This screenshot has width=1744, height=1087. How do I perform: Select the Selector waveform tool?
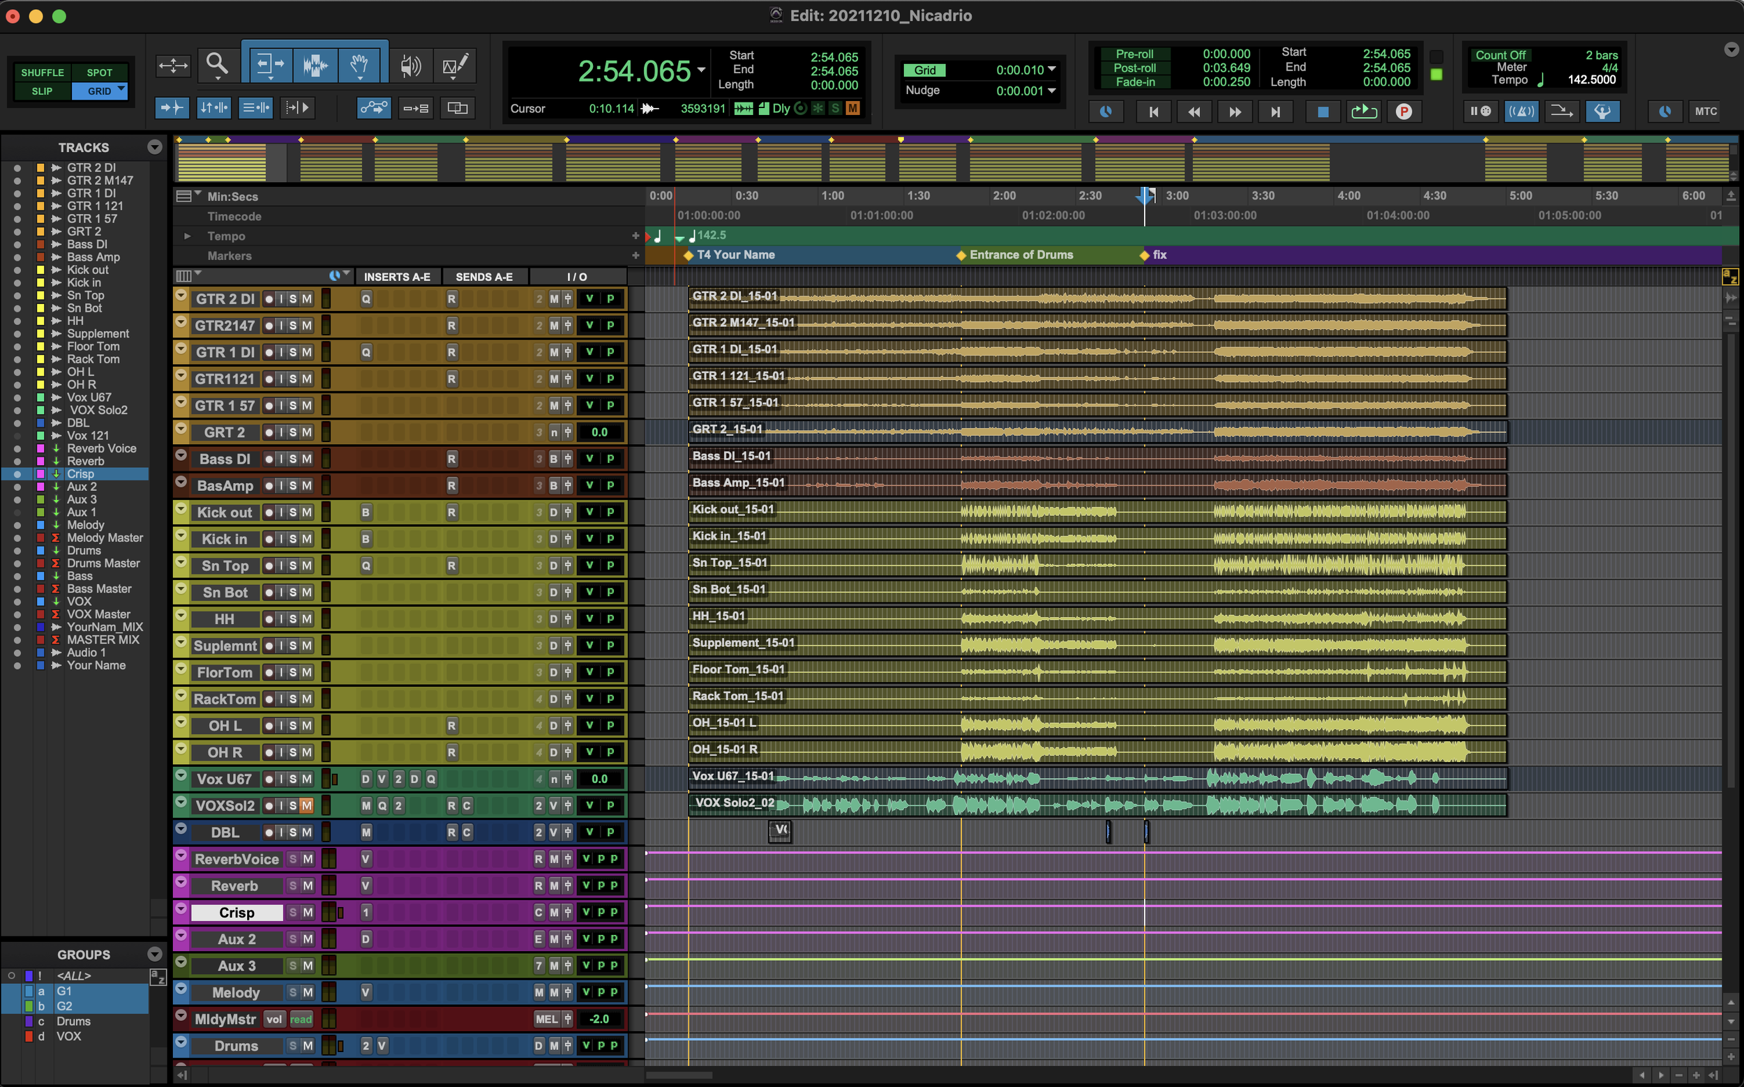[315, 66]
